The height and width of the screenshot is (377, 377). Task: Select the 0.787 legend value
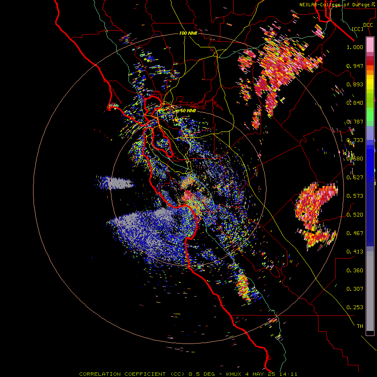click(355, 121)
